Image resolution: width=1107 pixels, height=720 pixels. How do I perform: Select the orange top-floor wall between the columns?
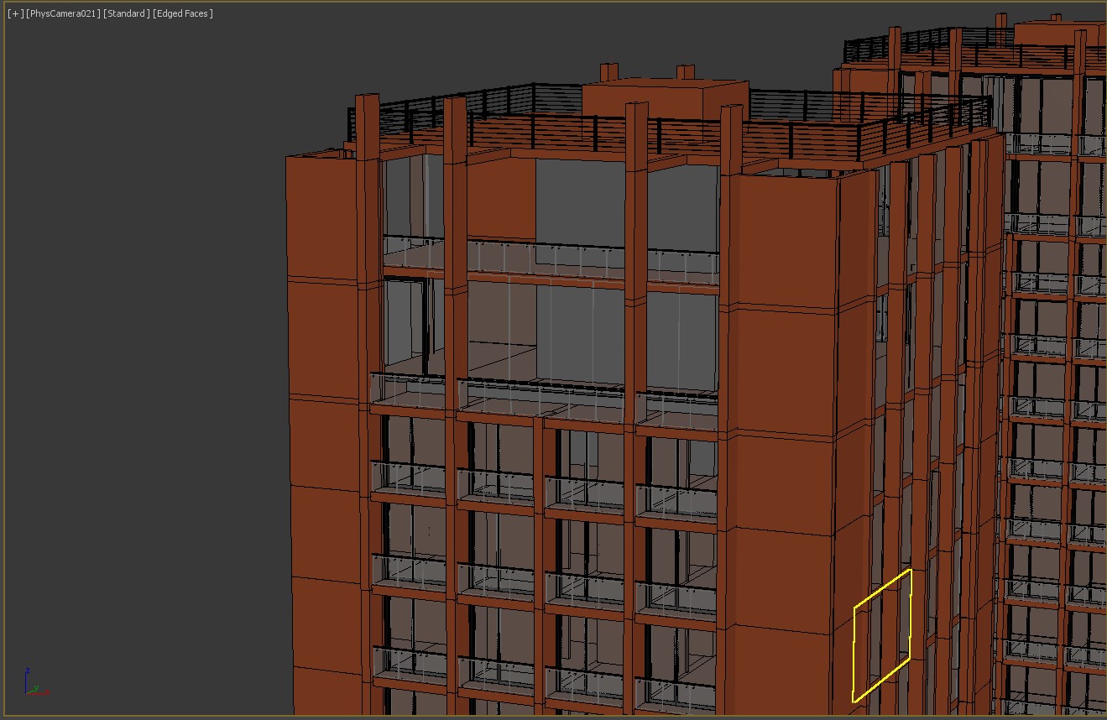coord(500,197)
